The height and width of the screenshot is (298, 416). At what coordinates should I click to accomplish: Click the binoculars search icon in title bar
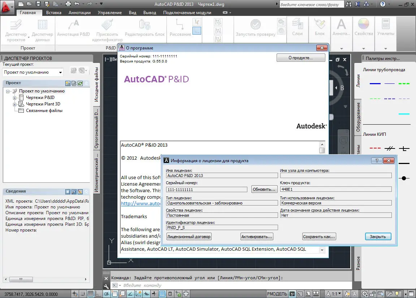tap(348, 4)
